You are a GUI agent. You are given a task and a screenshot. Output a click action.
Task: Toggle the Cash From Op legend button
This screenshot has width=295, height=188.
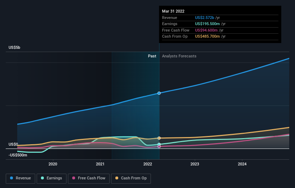coord(131,178)
